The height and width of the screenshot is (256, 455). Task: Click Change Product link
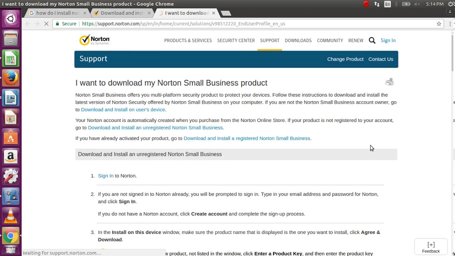345,59
